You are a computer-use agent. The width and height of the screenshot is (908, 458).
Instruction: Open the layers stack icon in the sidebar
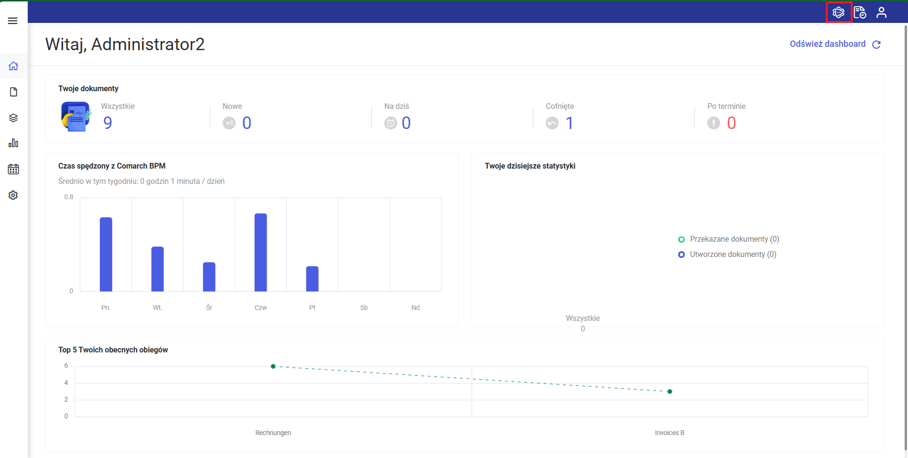tap(13, 118)
